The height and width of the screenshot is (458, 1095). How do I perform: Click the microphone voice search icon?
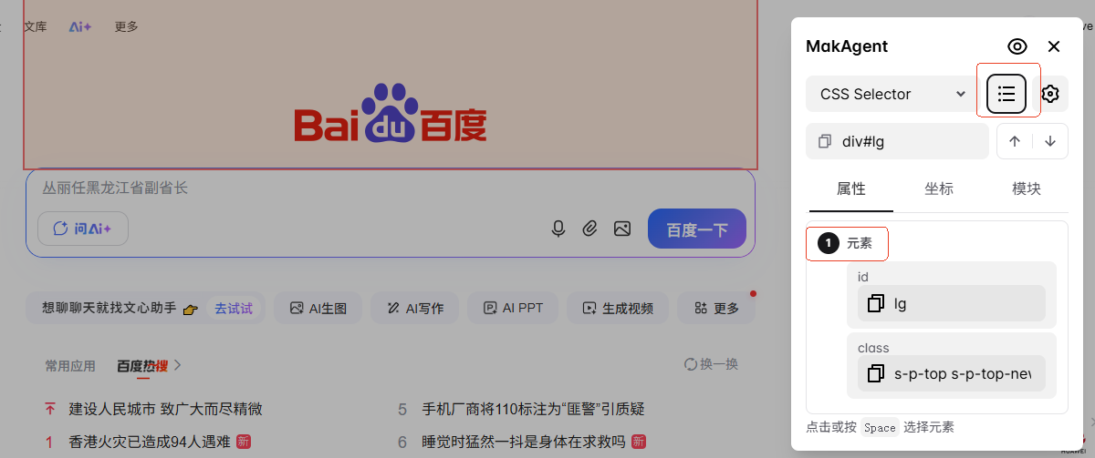click(558, 229)
